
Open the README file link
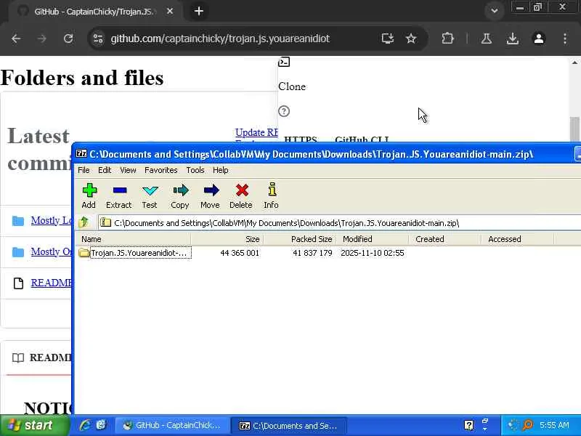51,283
